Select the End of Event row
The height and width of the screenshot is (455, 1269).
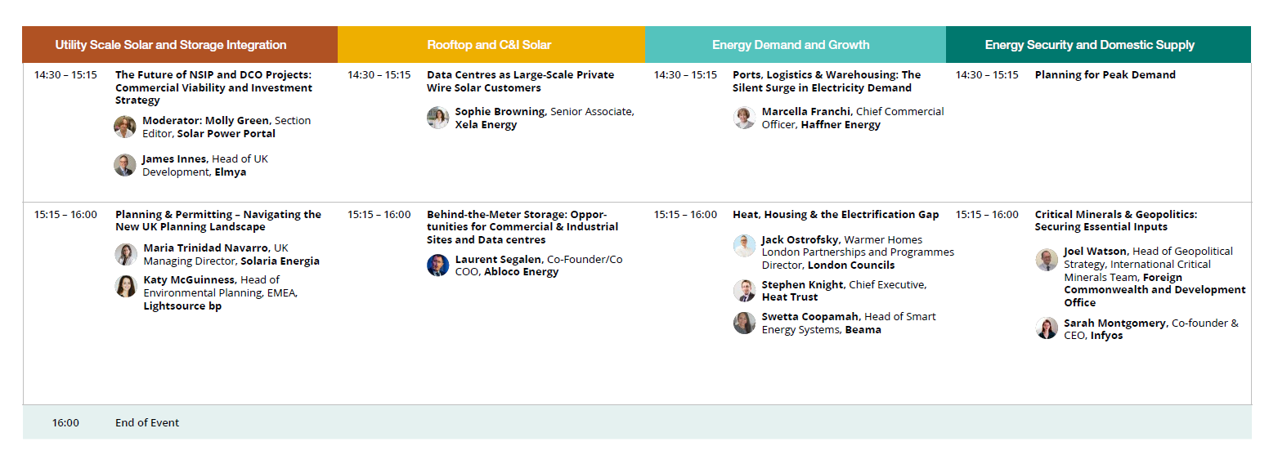(x=637, y=422)
